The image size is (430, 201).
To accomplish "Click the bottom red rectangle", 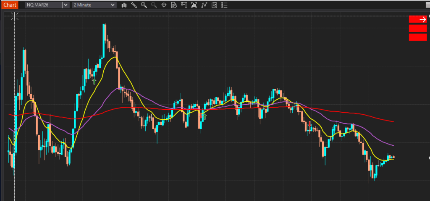I will (x=417, y=37).
